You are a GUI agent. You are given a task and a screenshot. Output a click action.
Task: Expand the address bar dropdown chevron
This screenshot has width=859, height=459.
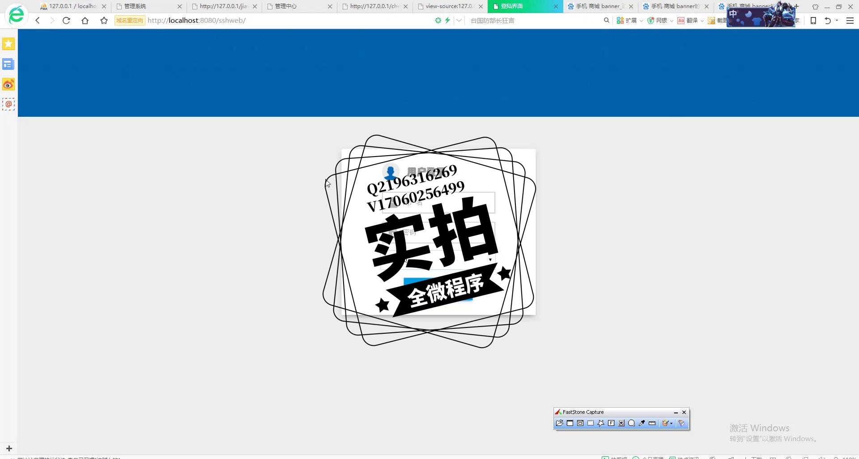[459, 20]
